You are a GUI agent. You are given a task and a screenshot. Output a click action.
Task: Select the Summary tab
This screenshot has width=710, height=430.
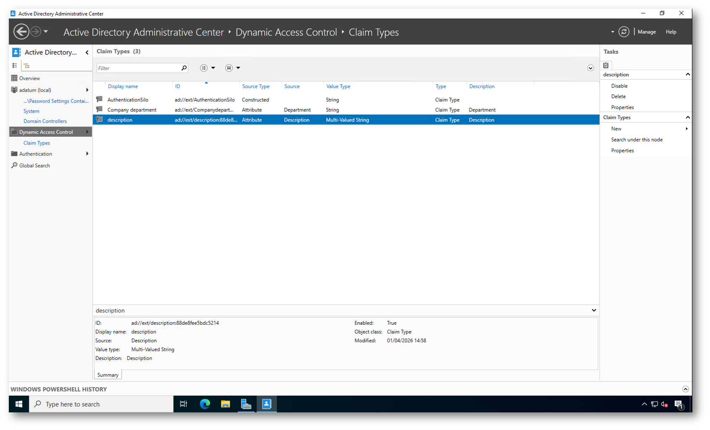pyautogui.click(x=108, y=375)
